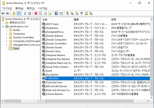
Task: Click the tree pane scrollbar right arrow
Action: [x=38, y=101]
